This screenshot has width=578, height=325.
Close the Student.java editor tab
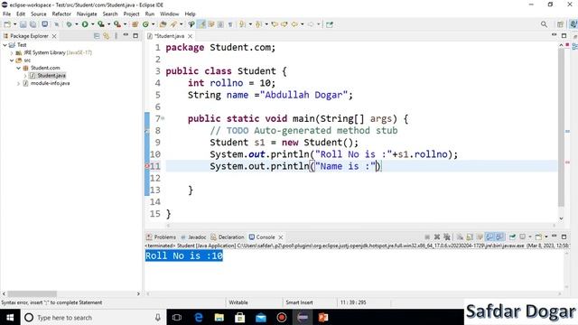click(191, 36)
